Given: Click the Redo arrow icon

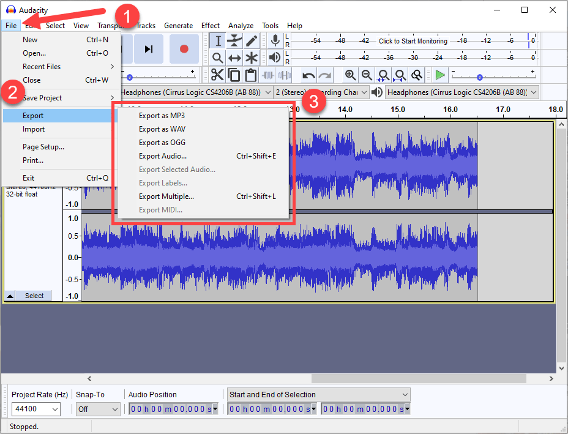Looking at the screenshot, I should (325, 75).
